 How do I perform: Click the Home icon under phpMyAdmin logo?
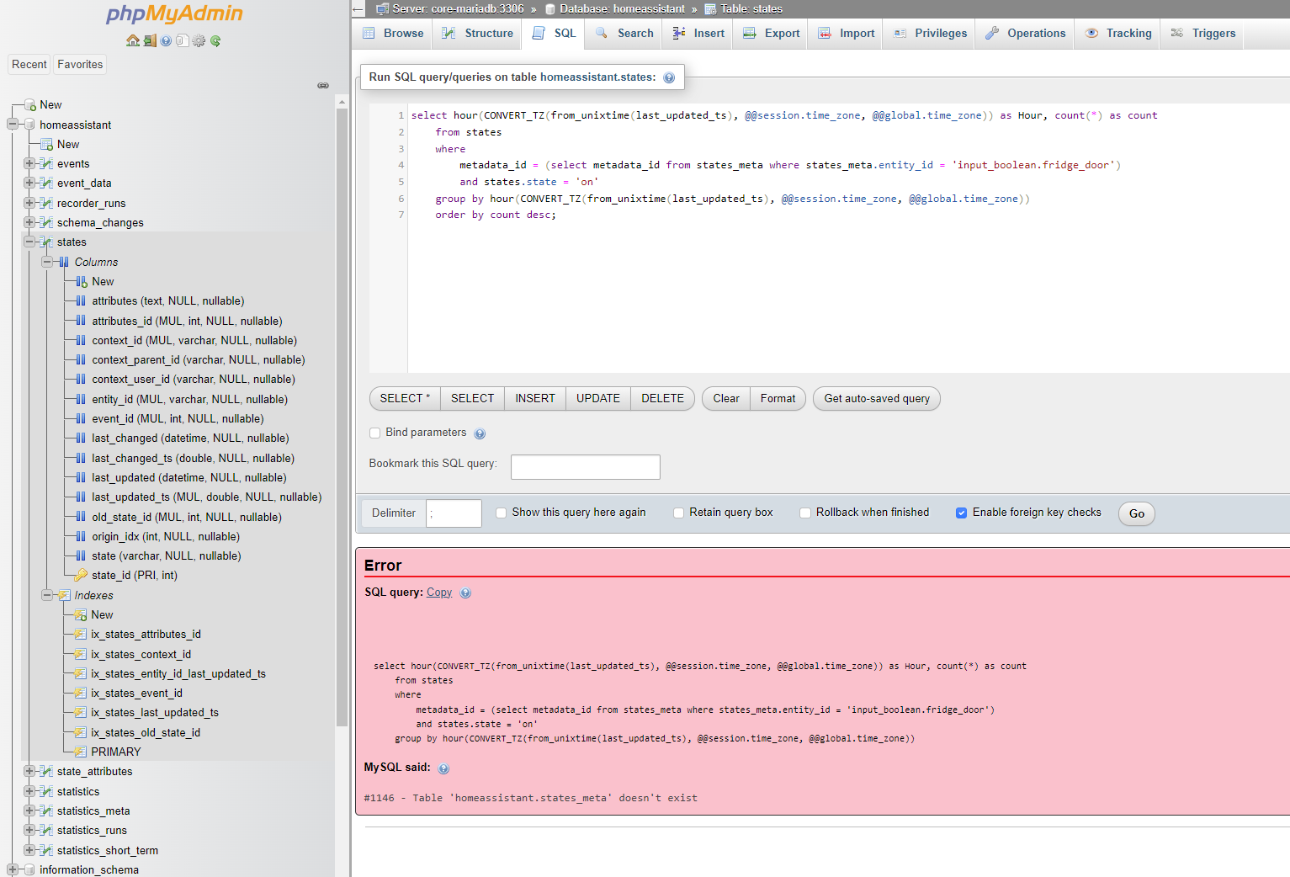click(132, 40)
